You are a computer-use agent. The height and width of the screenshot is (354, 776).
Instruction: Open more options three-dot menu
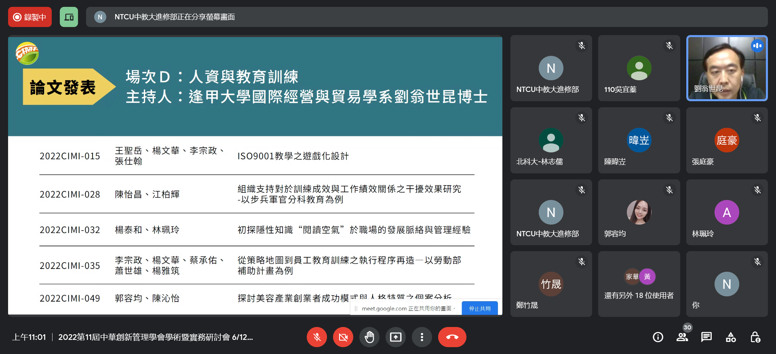click(422, 337)
